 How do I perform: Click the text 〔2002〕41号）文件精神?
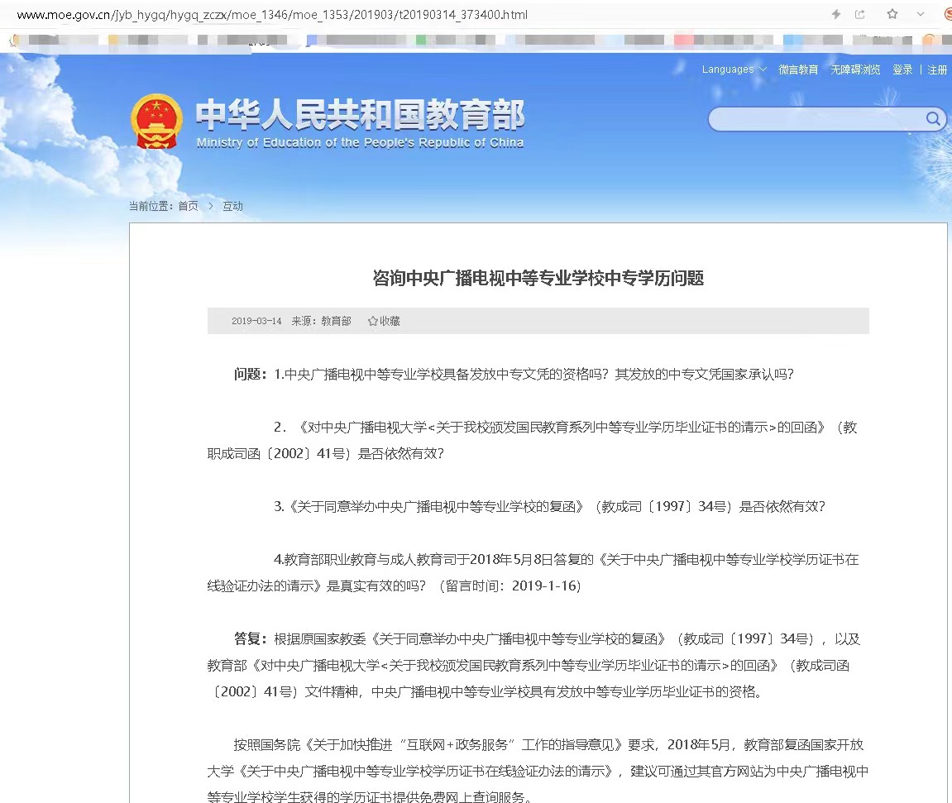(285, 692)
